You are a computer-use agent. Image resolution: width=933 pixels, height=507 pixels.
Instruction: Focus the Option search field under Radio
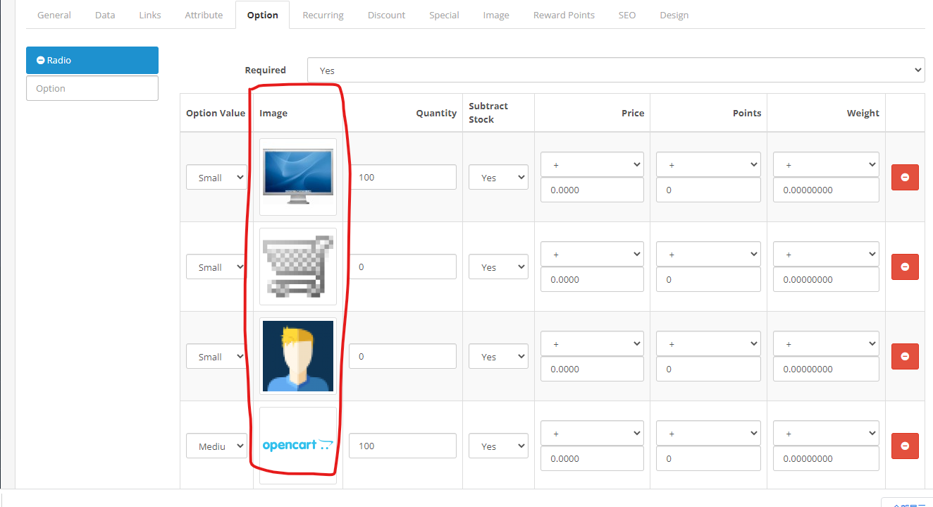pos(92,88)
